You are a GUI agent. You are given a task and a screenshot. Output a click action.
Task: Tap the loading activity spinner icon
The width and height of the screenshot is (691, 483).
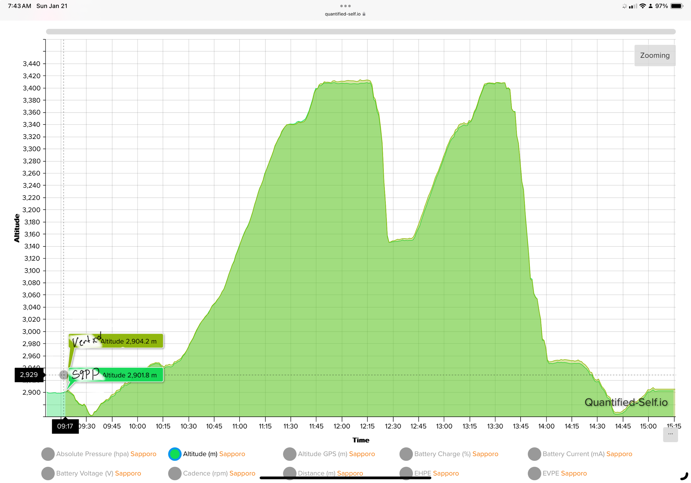[x=624, y=6]
